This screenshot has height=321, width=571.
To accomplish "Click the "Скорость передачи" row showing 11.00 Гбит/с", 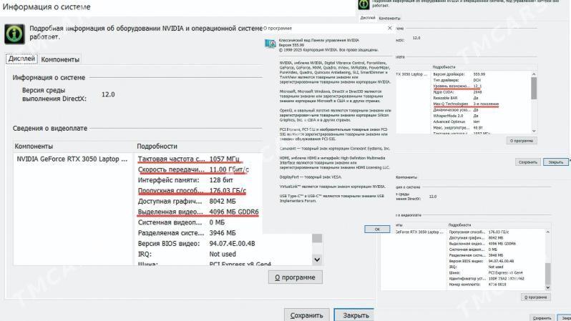I will (193, 169).
